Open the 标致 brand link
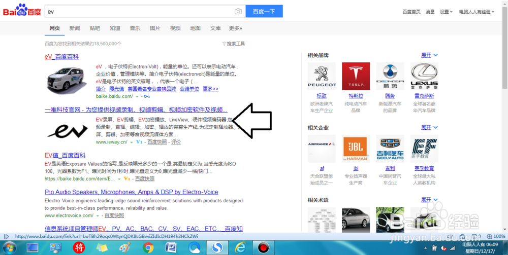Image resolution: width=508 pixels, height=255 pixels. tap(322, 96)
